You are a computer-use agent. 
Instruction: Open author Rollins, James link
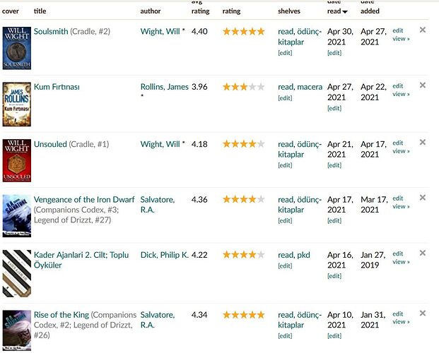click(164, 87)
